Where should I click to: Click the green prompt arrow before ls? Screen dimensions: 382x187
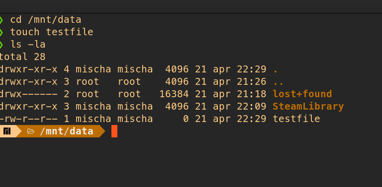(1, 45)
